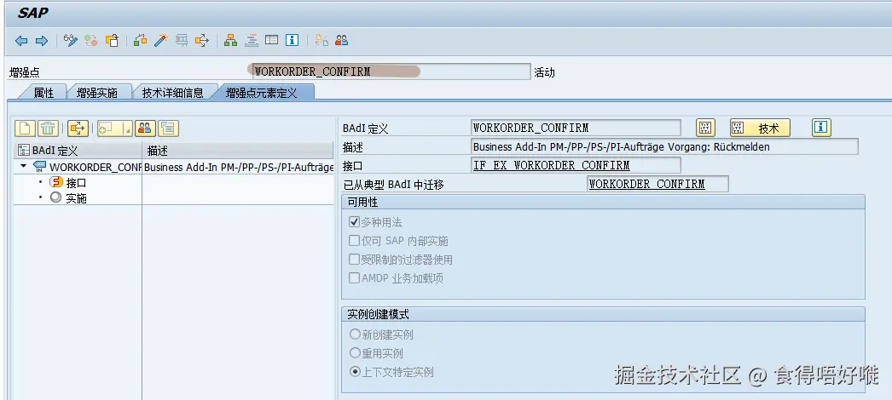Select 上下文特定实例 radio button
Image resolution: width=892 pixels, height=400 pixels.
[x=356, y=372]
